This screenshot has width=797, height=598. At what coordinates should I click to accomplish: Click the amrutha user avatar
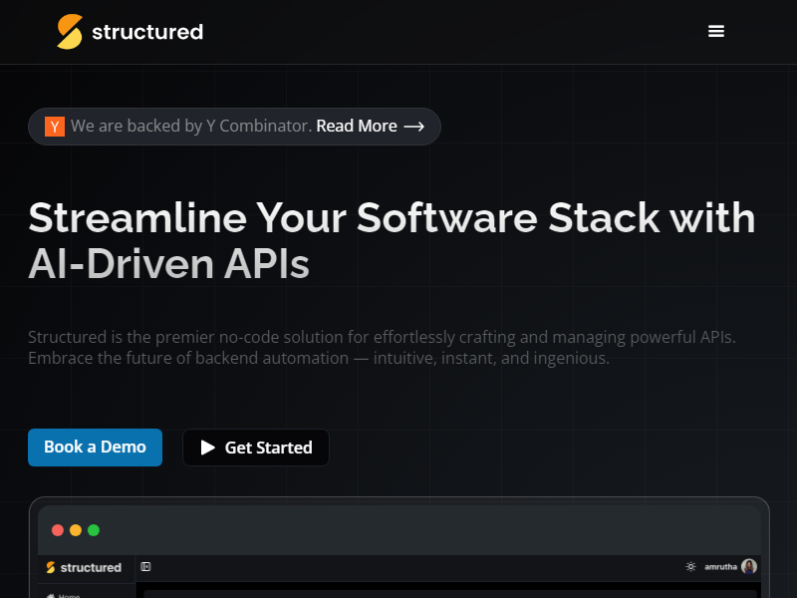(749, 566)
